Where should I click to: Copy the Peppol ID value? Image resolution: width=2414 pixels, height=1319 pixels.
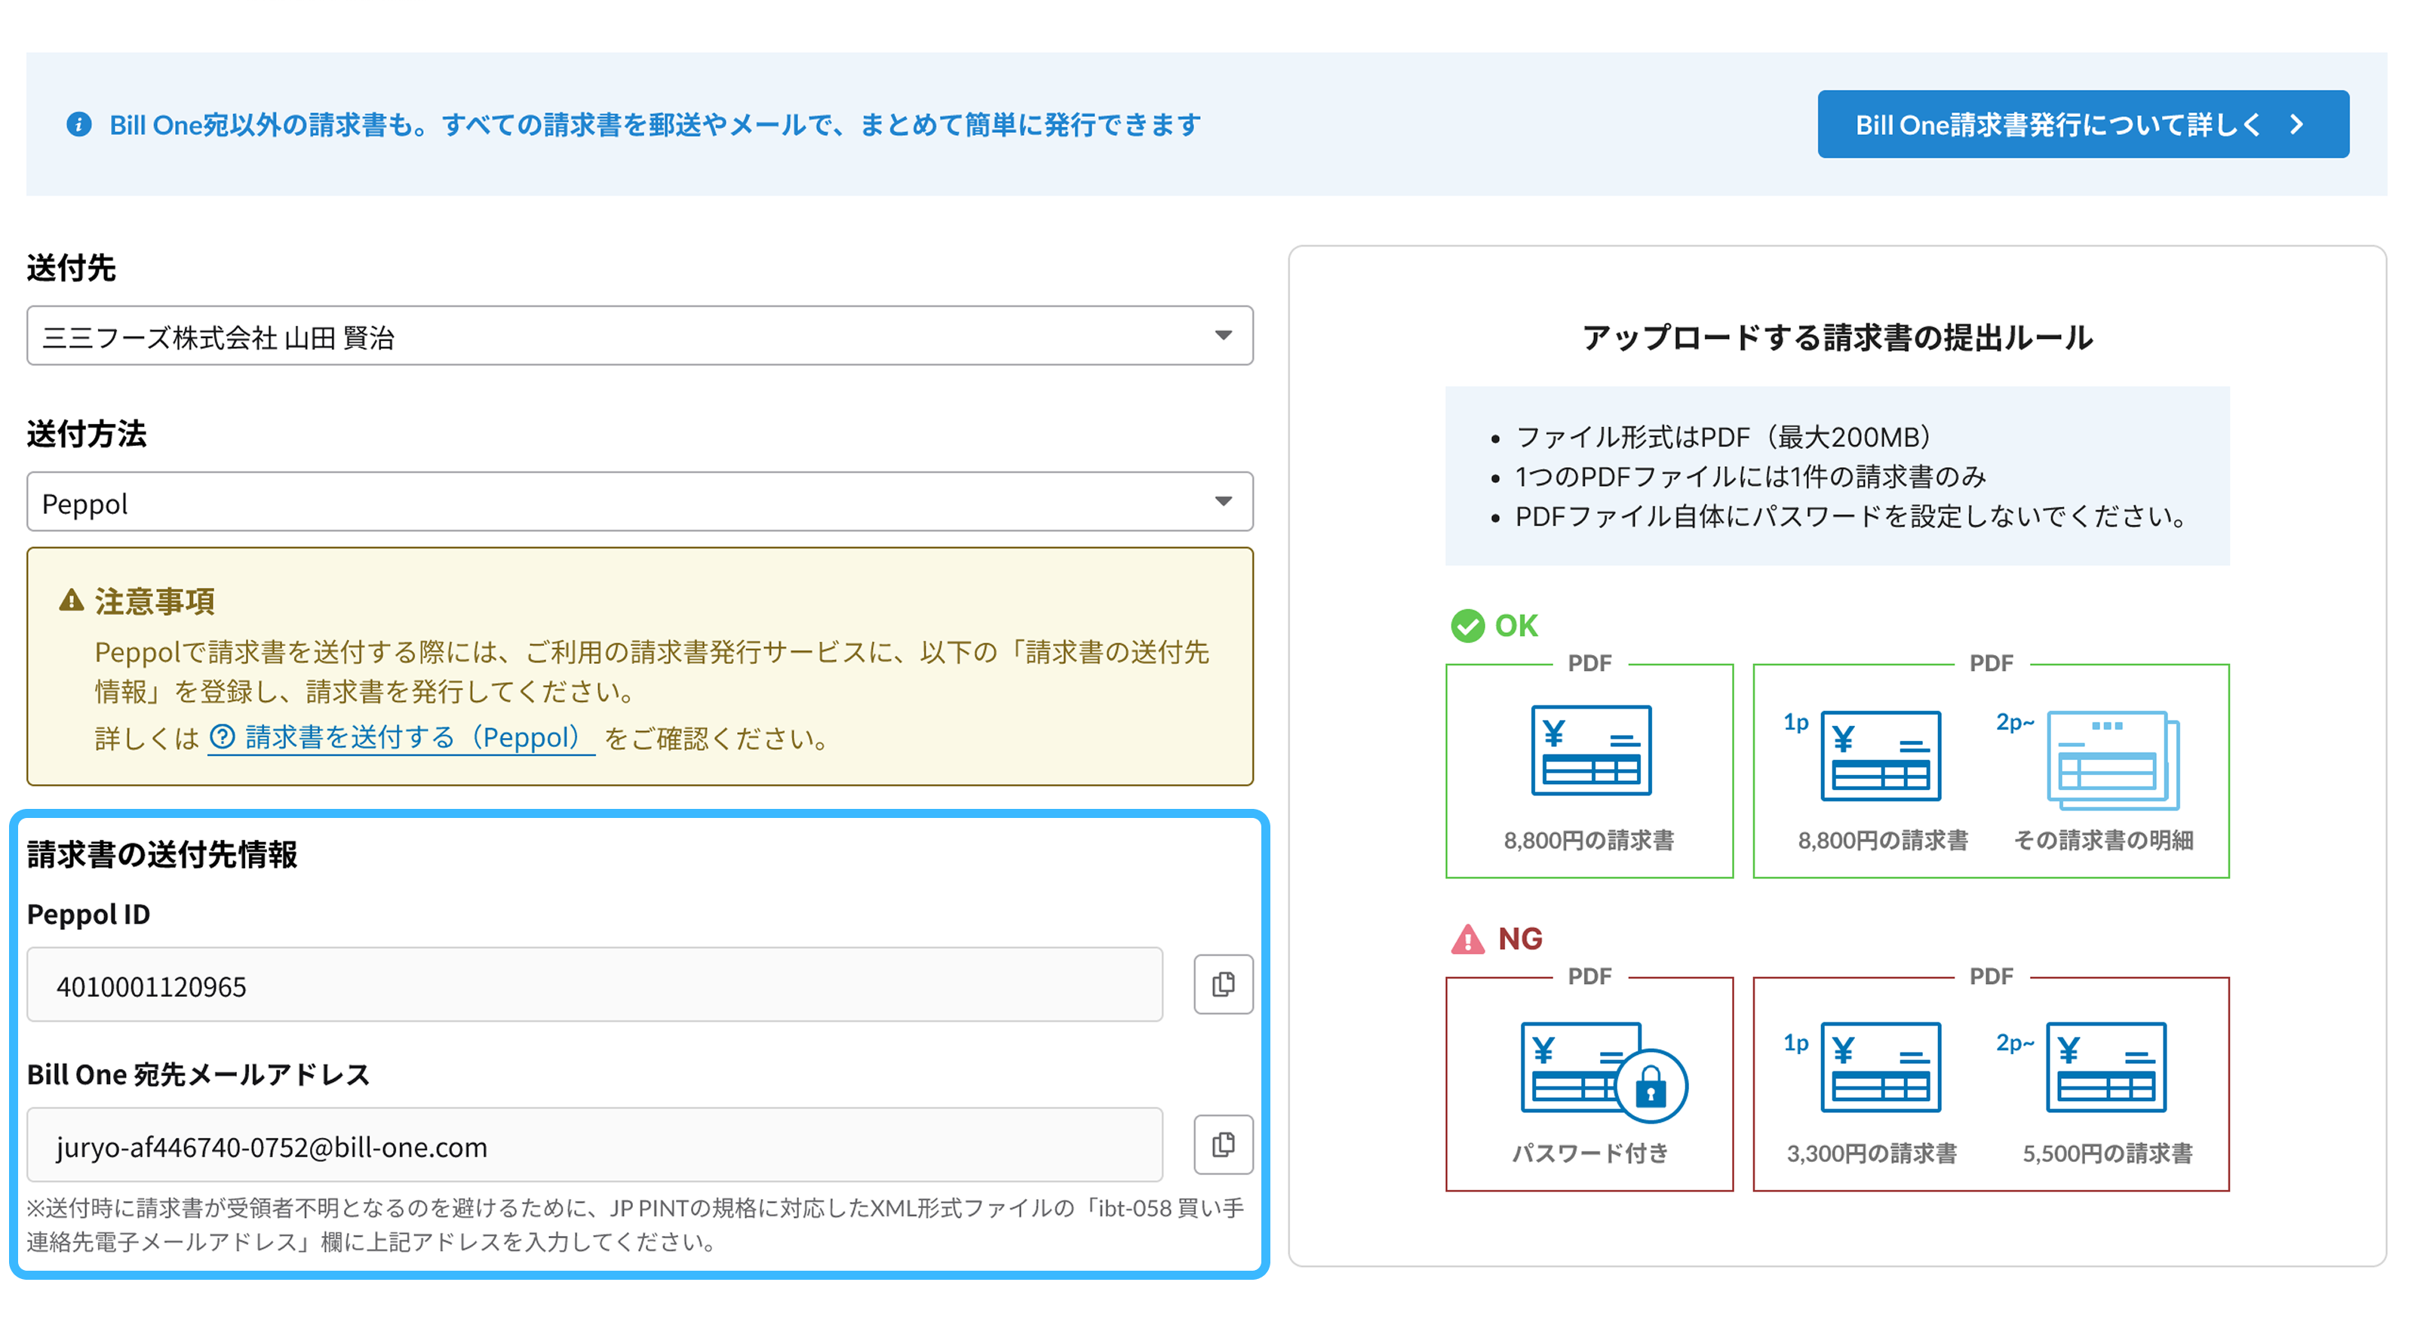click(x=1222, y=984)
